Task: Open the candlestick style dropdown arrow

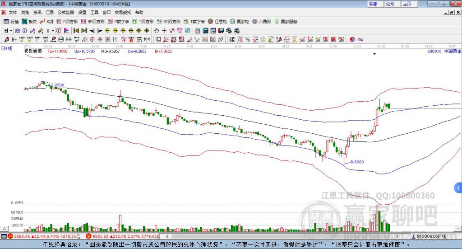Action: click(x=53, y=31)
